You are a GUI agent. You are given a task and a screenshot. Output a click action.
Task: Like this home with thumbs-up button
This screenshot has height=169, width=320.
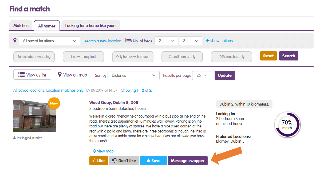[98, 160]
